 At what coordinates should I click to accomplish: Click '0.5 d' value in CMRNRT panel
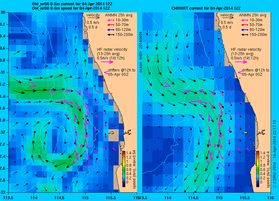[227, 27]
